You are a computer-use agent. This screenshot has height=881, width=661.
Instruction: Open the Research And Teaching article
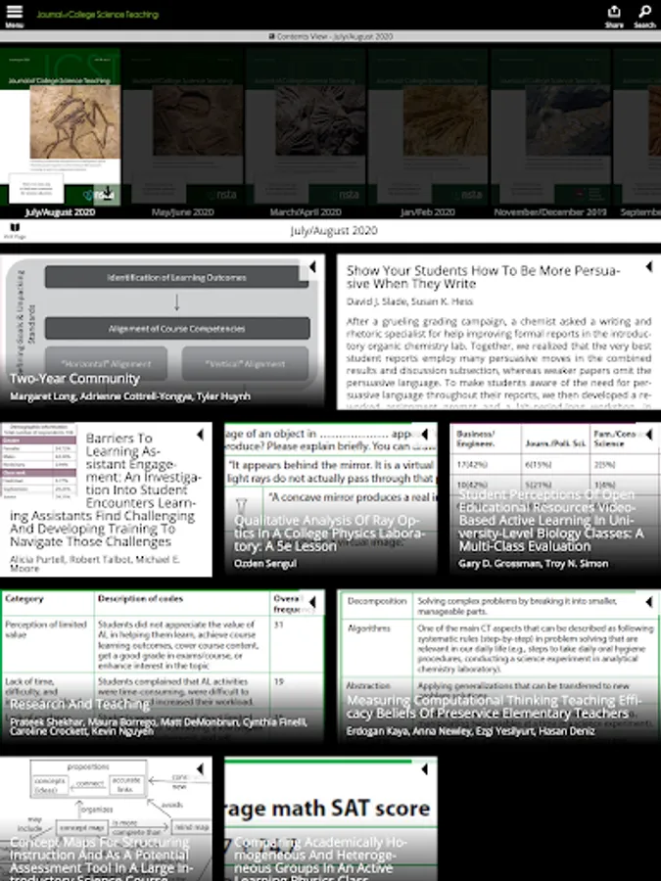coord(163,667)
